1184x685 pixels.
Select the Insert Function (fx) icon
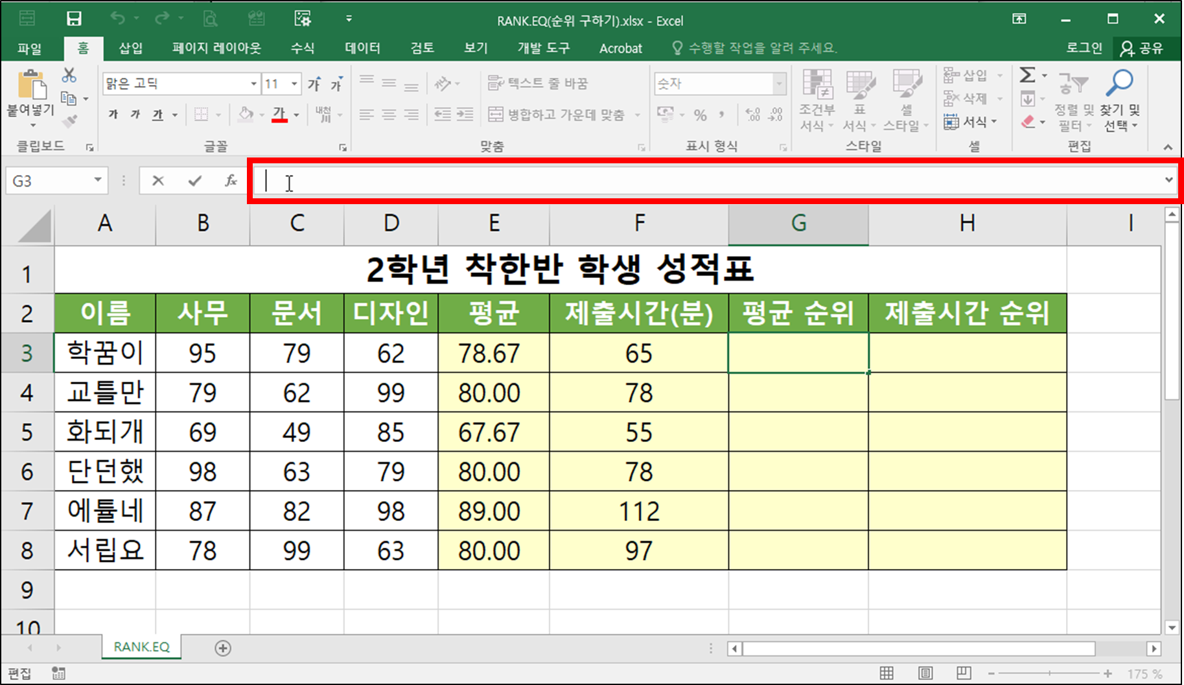(231, 181)
